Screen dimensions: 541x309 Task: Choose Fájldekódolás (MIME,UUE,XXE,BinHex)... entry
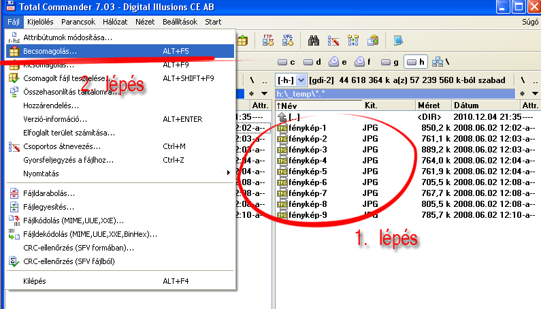click(x=120, y=234)
